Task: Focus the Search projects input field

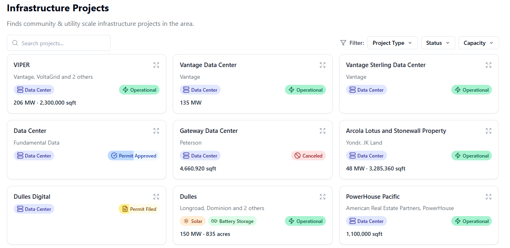Action: point(59,43)
